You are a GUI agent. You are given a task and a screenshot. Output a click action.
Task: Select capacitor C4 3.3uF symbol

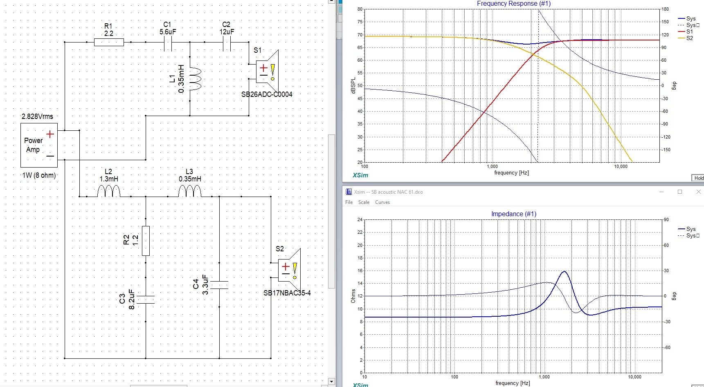(219, 285)
